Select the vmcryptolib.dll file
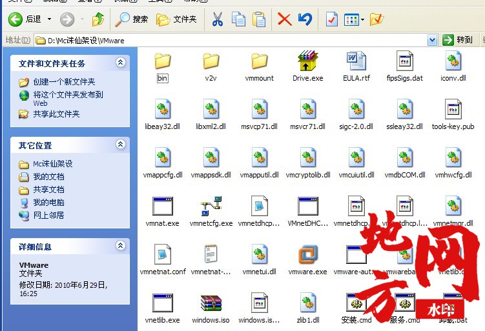 click(308, 163)
